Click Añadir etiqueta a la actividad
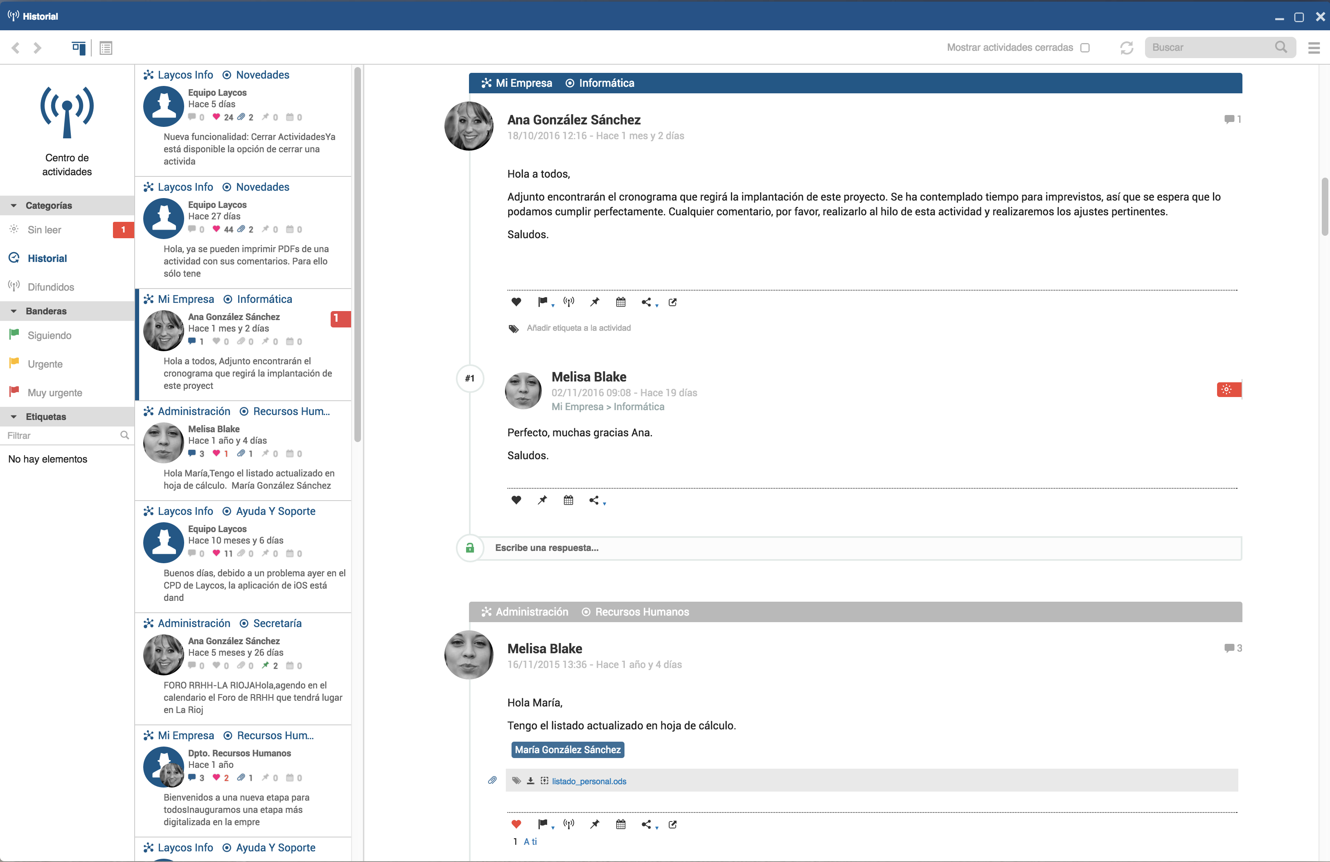Screen dimensions: 1330x862 click(578, 328)
